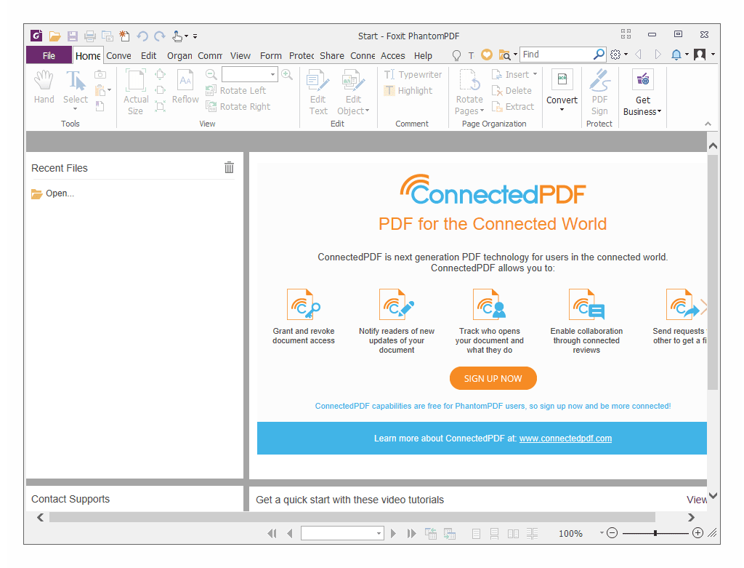Click the SnapShot camera icon
The width and height of the screenshot is (744, 568).
point(100,75)
